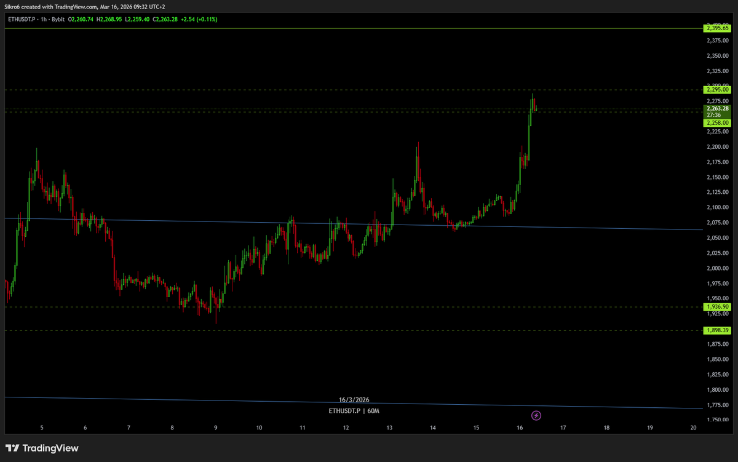Click the 2,175.00 price axis tick
This screenshot has width=738, height=462.
click(x=718, y=162)
